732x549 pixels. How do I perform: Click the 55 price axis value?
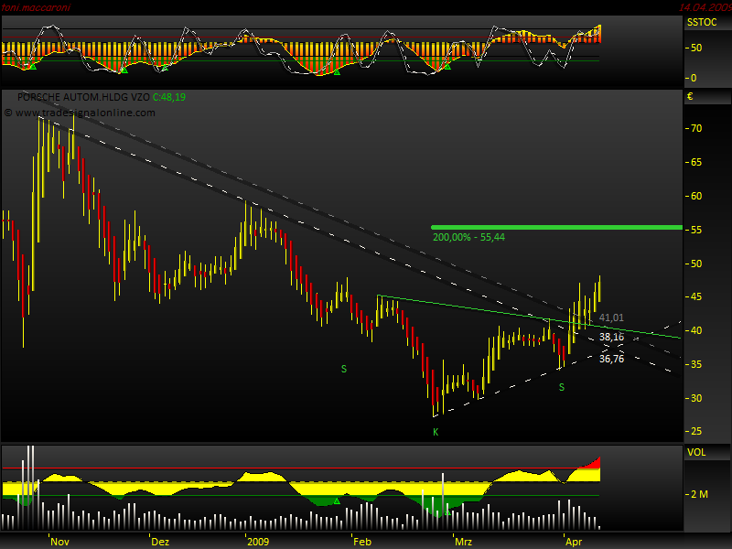[x=696, y=231]
